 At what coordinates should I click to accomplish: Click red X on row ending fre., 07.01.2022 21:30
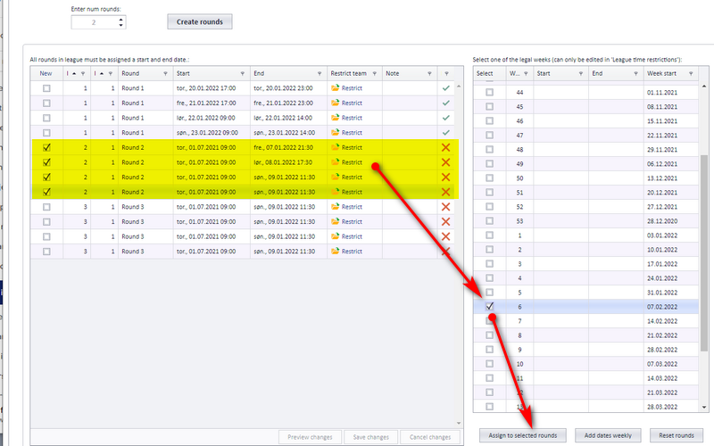tap(445, 147)
